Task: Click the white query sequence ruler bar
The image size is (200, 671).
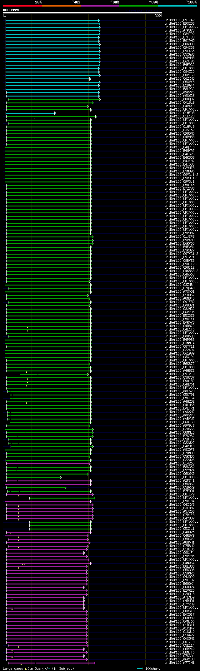Action: click(x=82, y=13)
